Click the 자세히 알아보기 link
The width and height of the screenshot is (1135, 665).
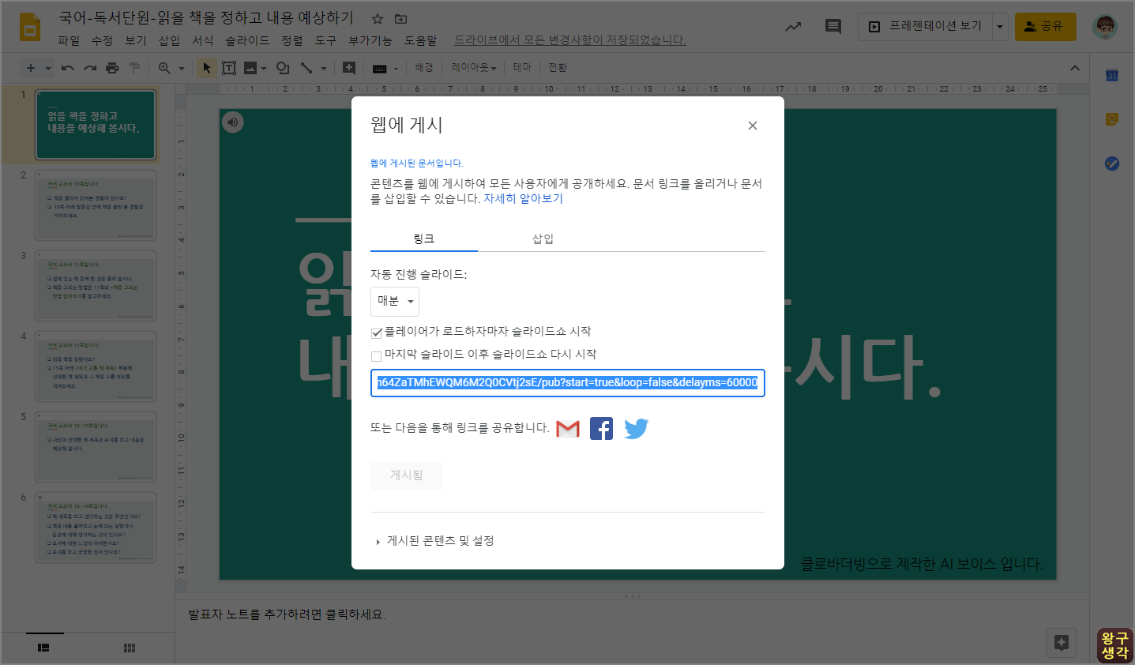tap(523, 198)
